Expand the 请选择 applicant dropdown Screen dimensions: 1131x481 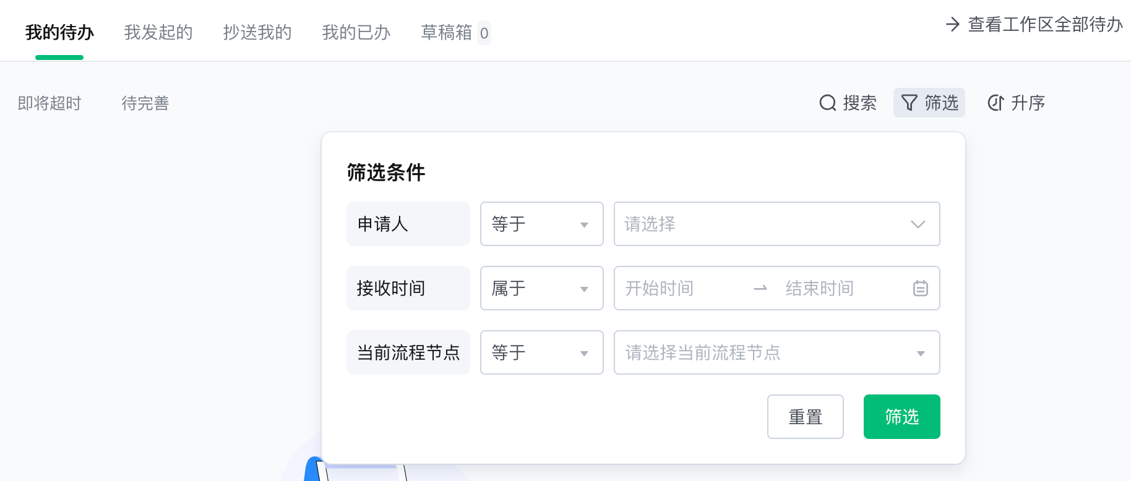777,224
